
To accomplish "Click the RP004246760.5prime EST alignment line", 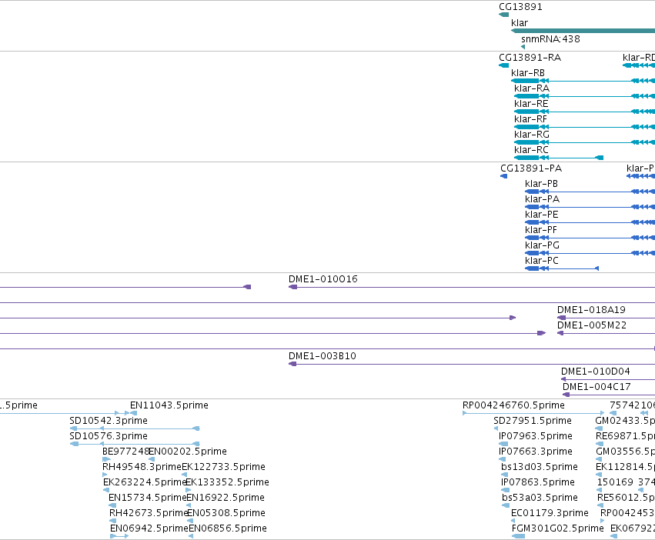I will [533, 413].
